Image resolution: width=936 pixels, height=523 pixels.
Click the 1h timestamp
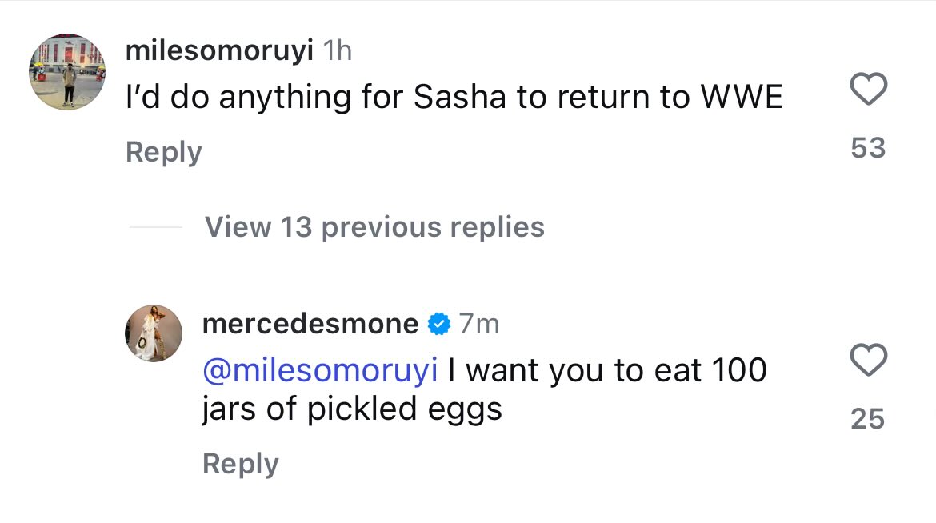[x=336, y=52]
